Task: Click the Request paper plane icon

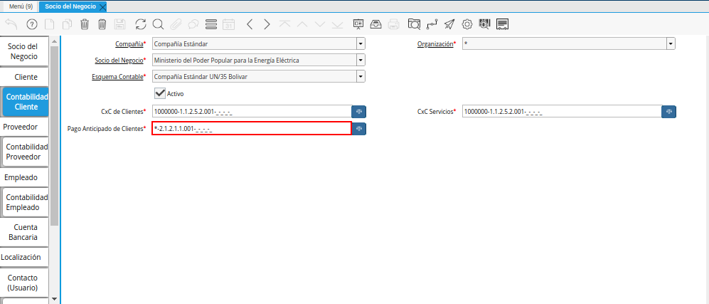Action: (x=449, y=24)
